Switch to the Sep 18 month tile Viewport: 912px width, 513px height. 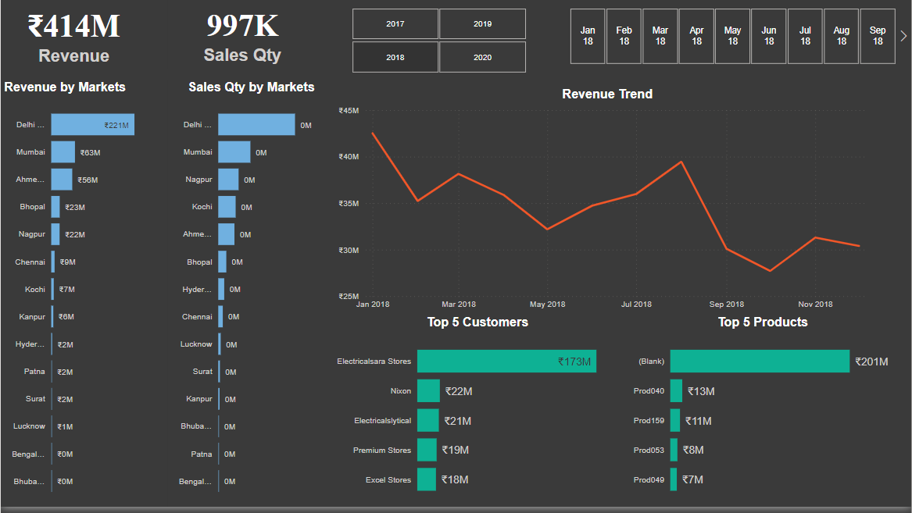[x=877, y=35]
